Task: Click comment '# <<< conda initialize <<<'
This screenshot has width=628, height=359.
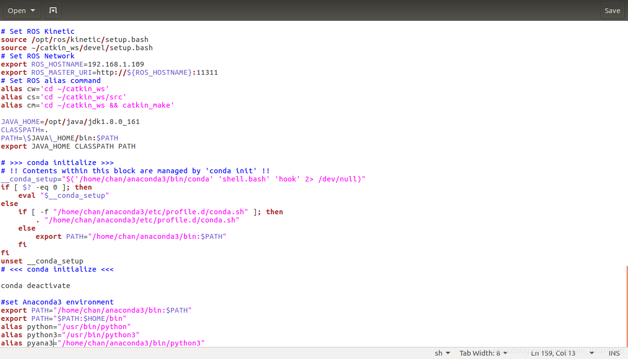Action: point(57,269)
